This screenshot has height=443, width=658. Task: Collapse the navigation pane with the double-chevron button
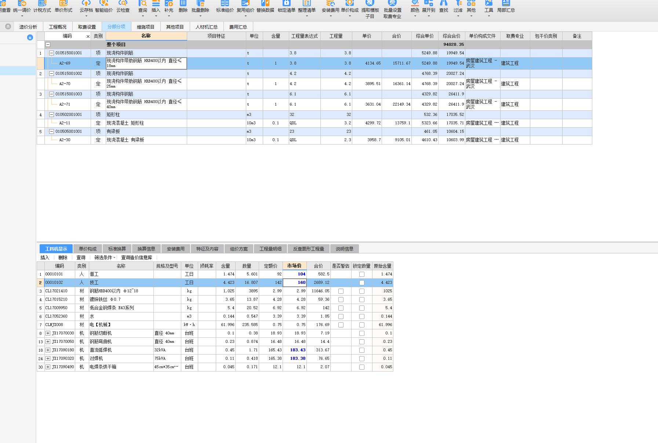(8, 26)
